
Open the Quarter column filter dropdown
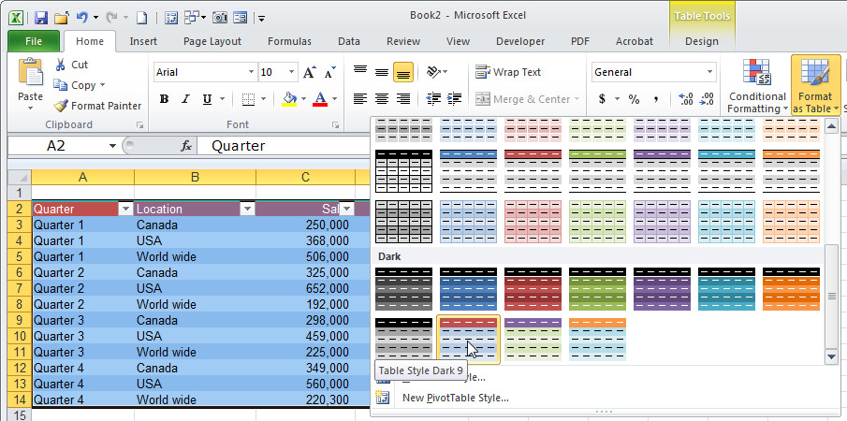coord(125,210)
